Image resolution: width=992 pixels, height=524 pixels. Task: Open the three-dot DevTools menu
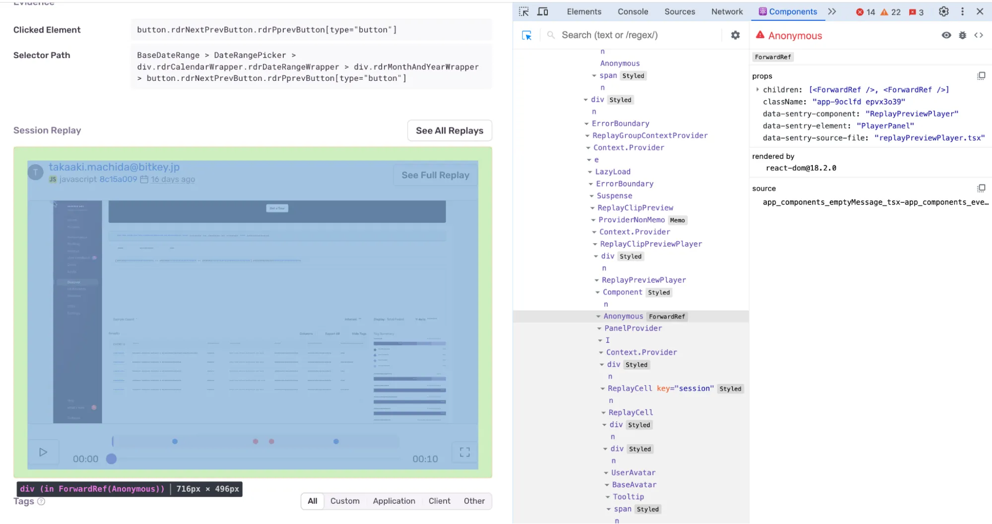(x=962, y=11)
